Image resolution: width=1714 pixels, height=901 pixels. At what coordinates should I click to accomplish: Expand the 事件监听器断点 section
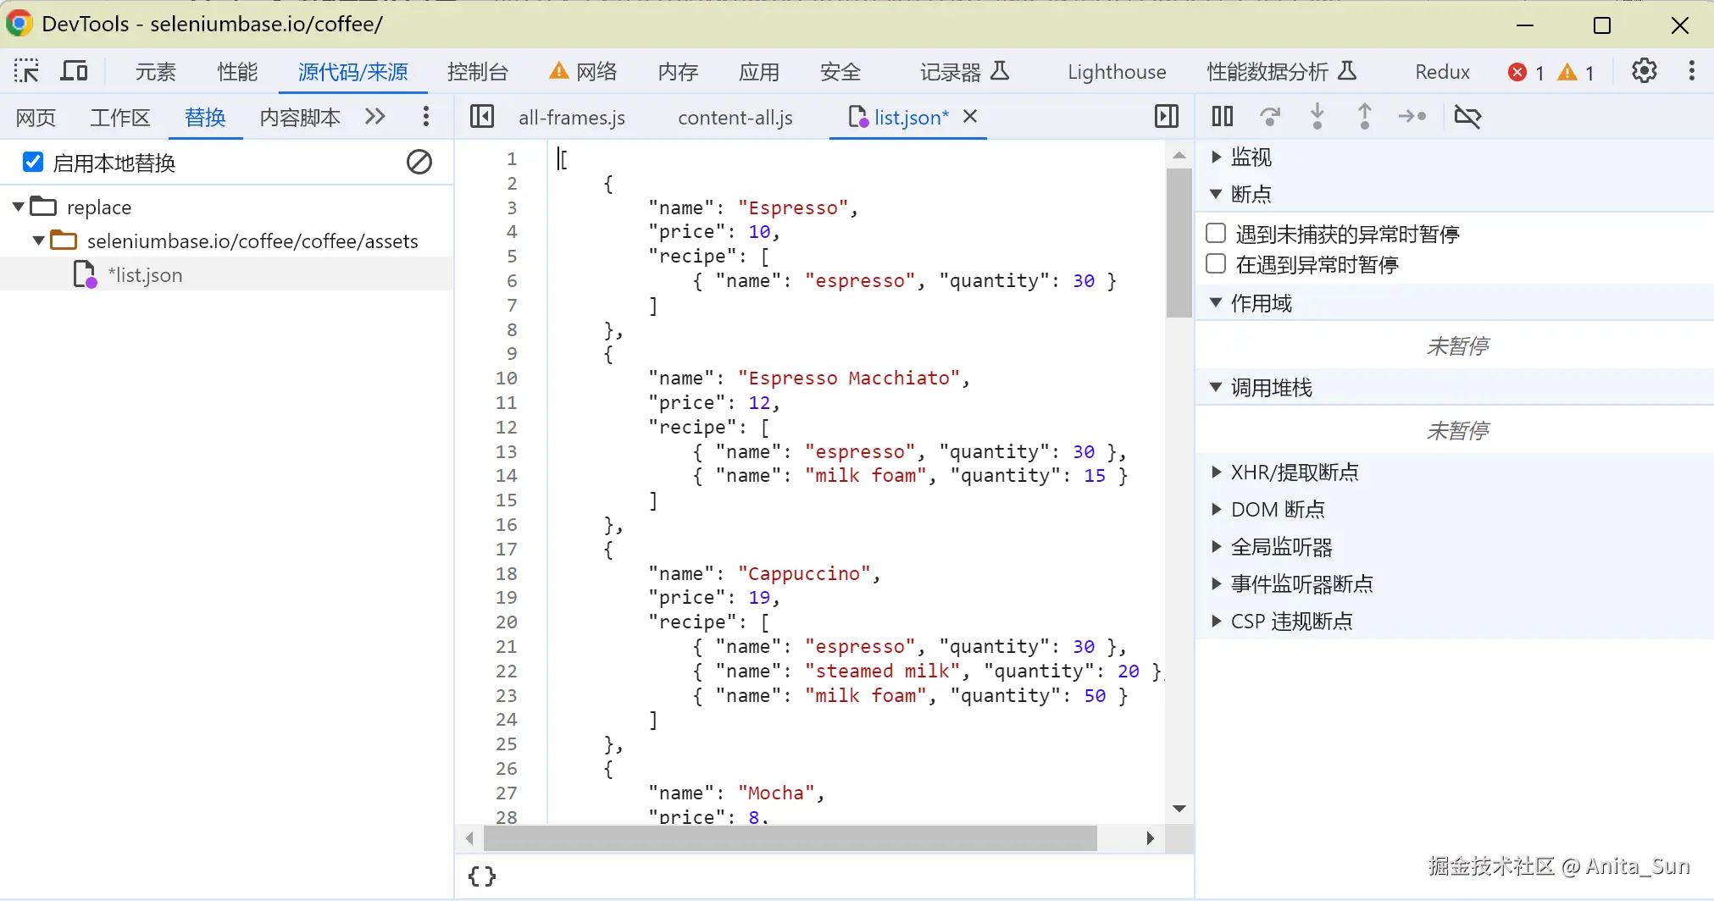1216,583
